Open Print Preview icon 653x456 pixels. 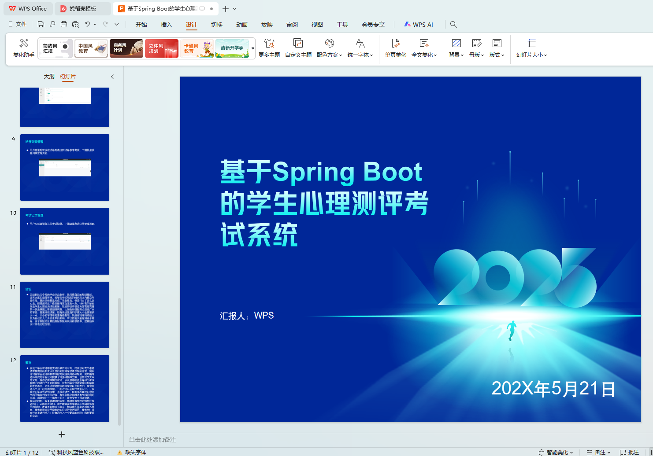coord(75,24)
